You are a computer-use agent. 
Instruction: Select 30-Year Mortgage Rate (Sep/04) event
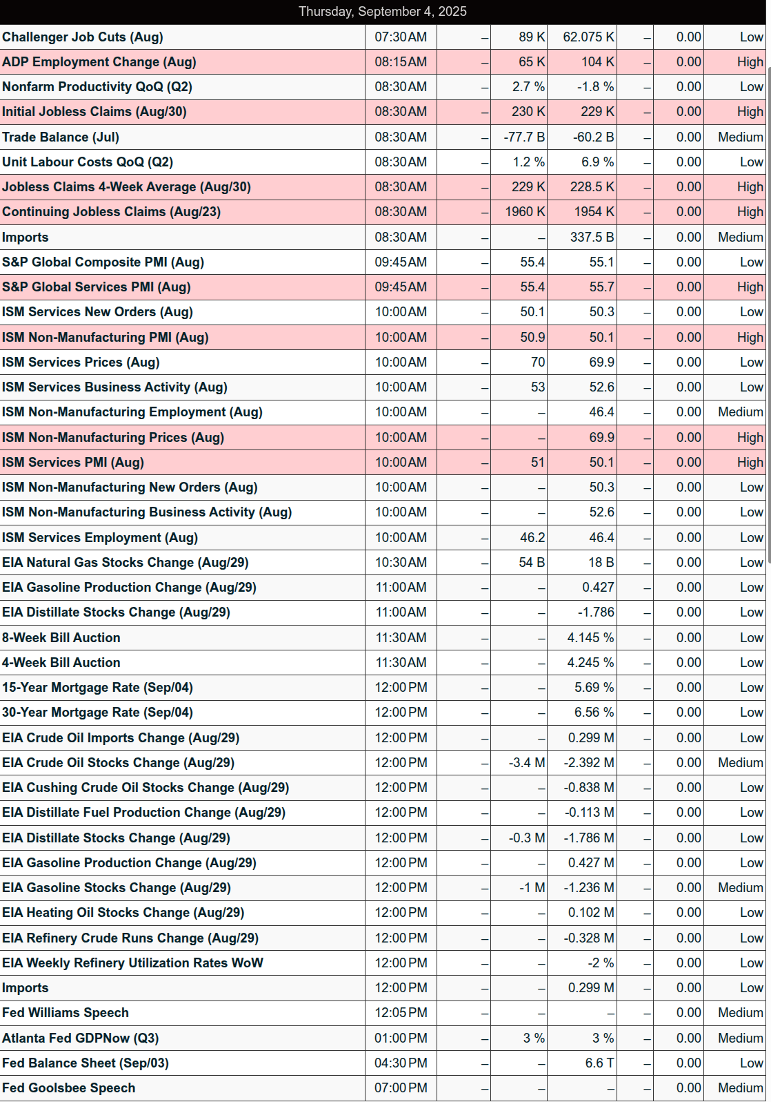(98, 713)
